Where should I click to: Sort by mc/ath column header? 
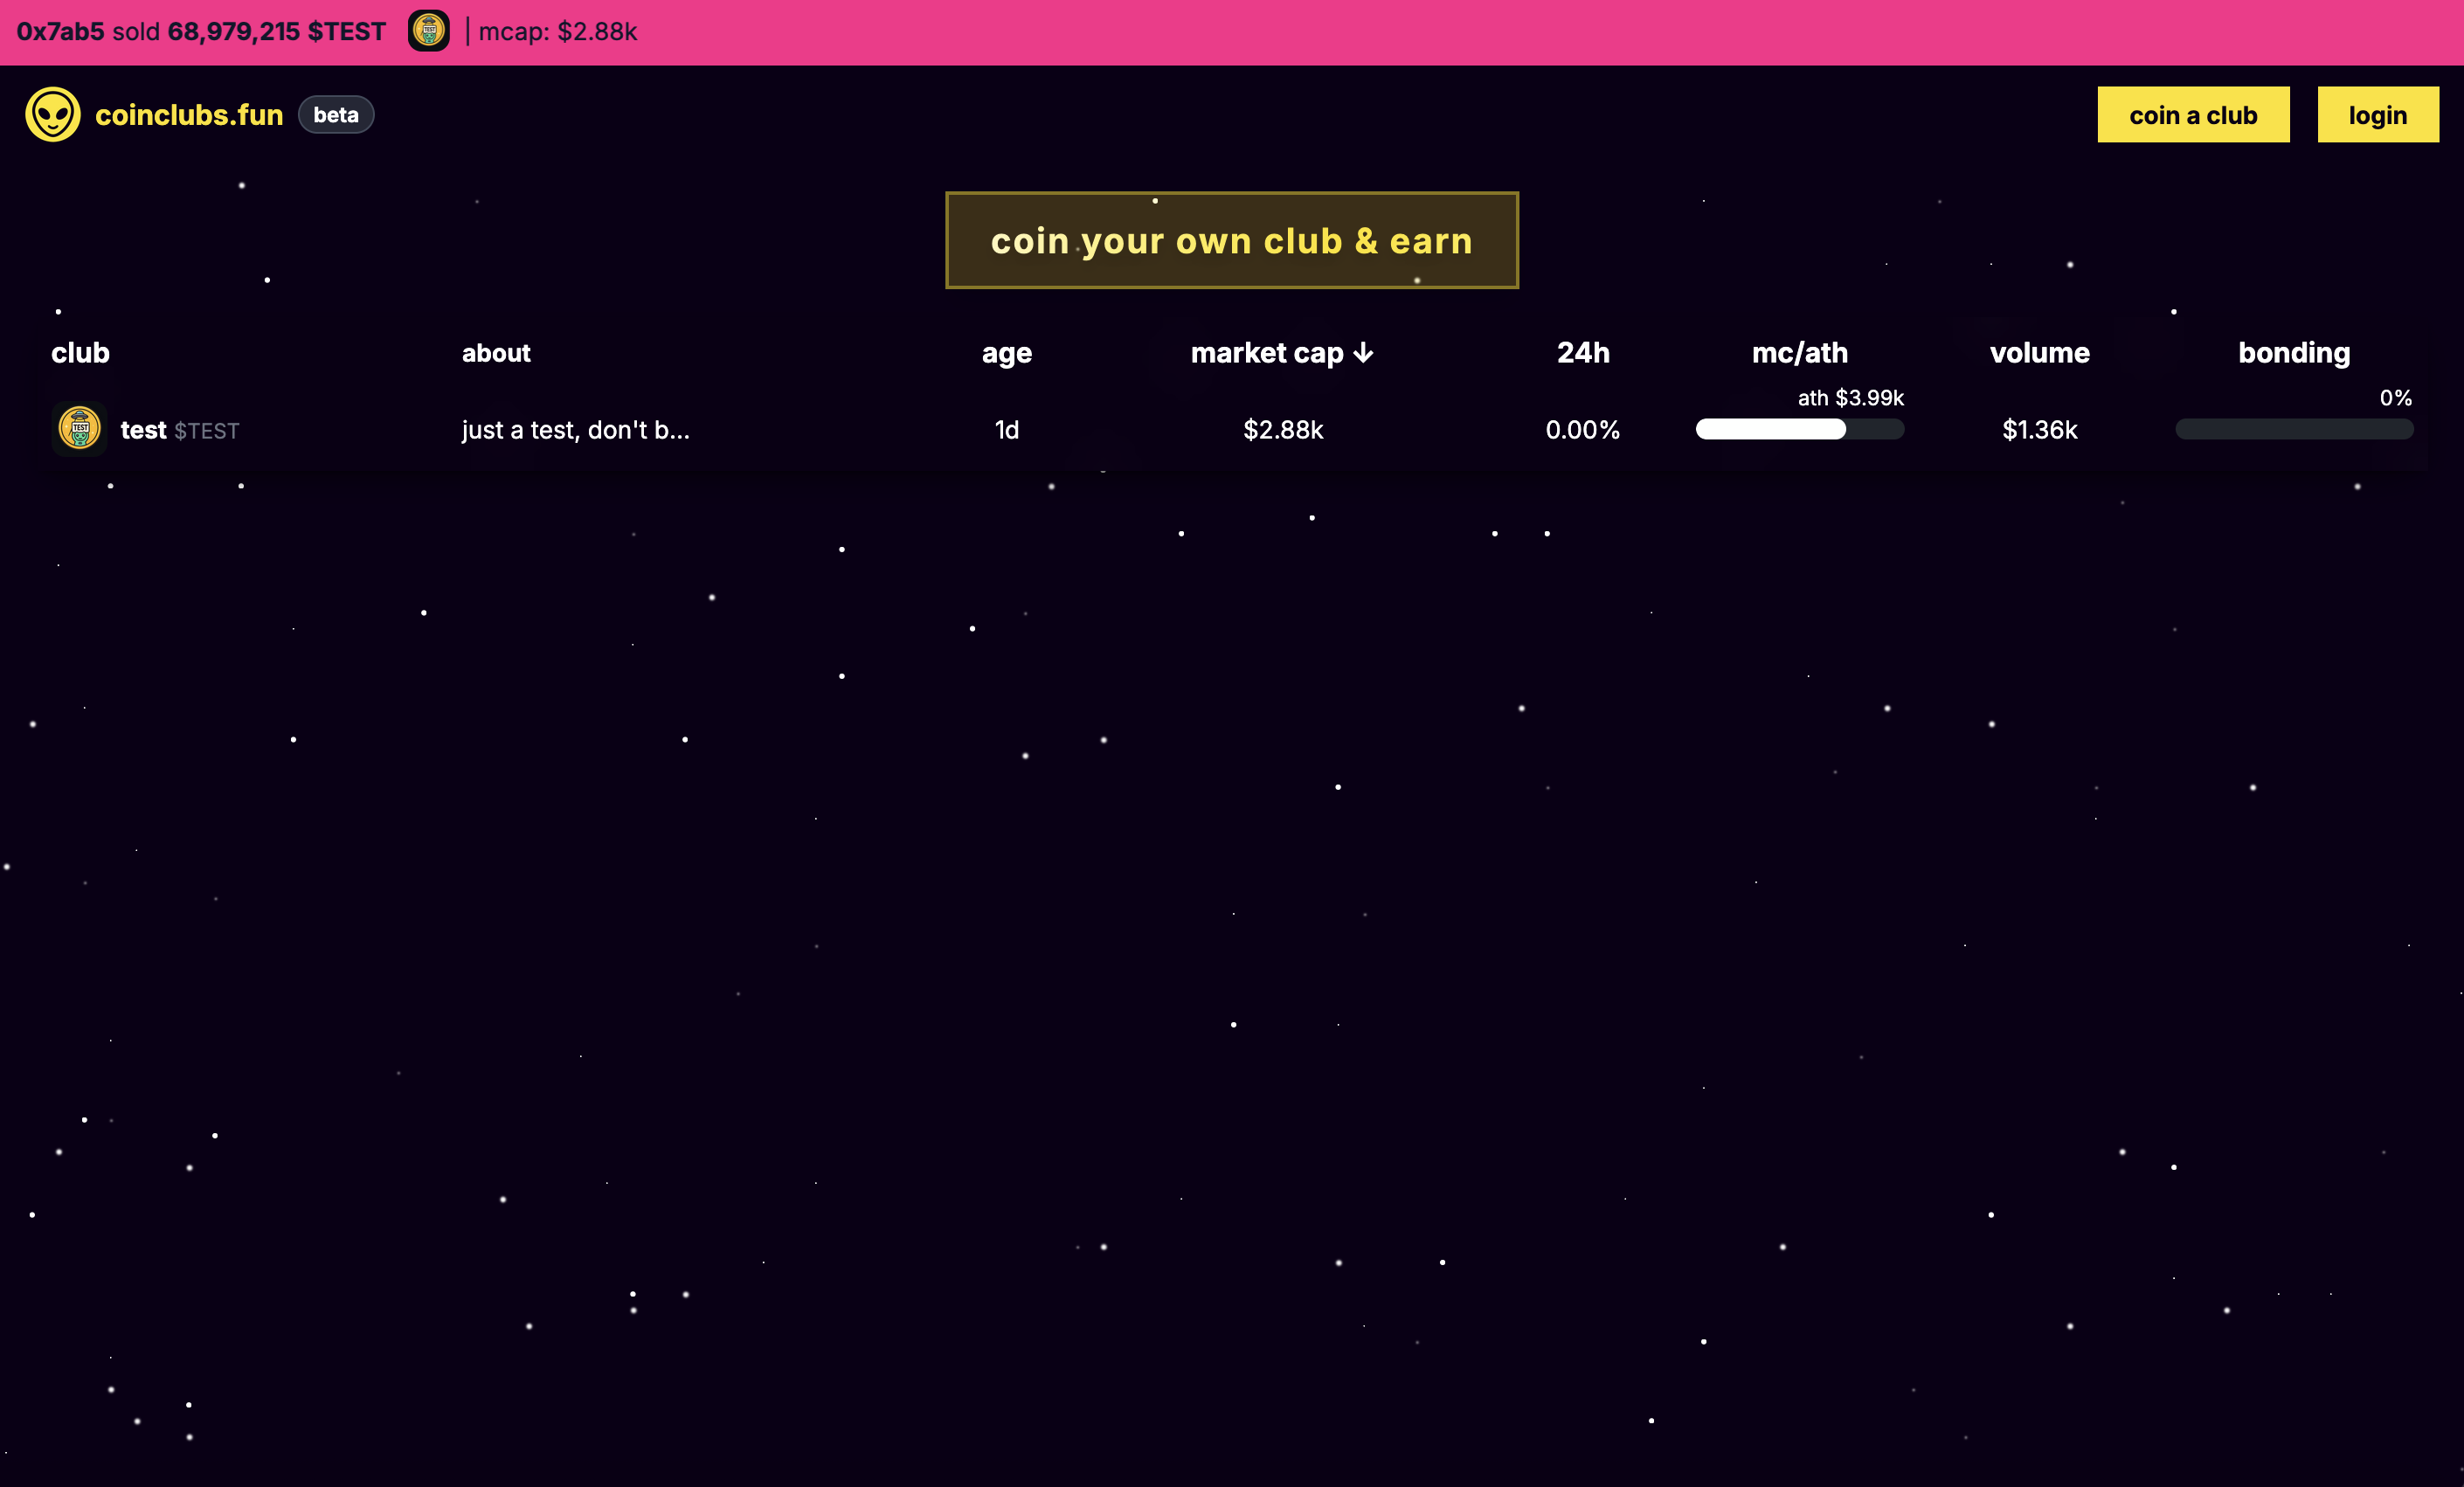coord(1799,353)
